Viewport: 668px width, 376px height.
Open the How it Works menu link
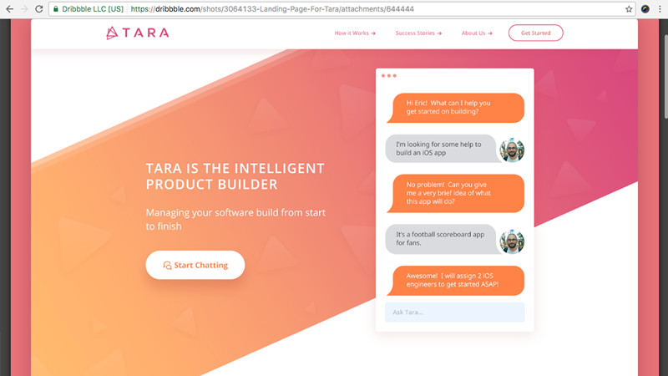355,33
